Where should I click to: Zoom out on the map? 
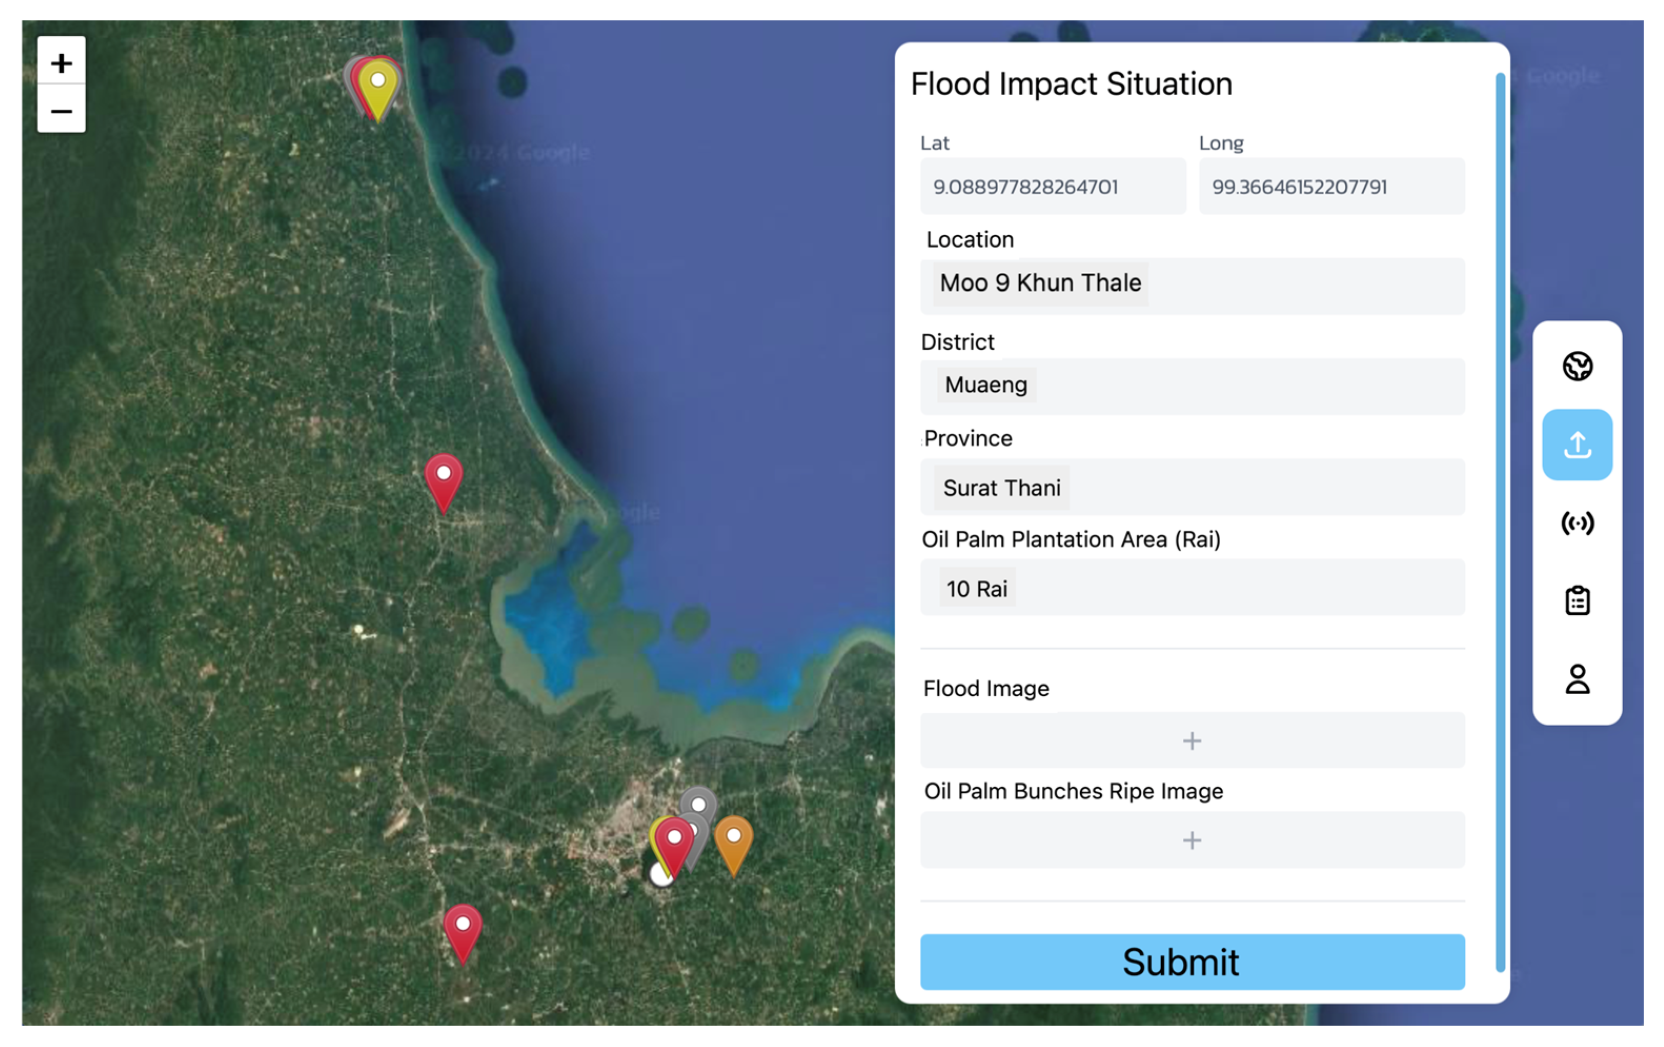coord(62,110)
